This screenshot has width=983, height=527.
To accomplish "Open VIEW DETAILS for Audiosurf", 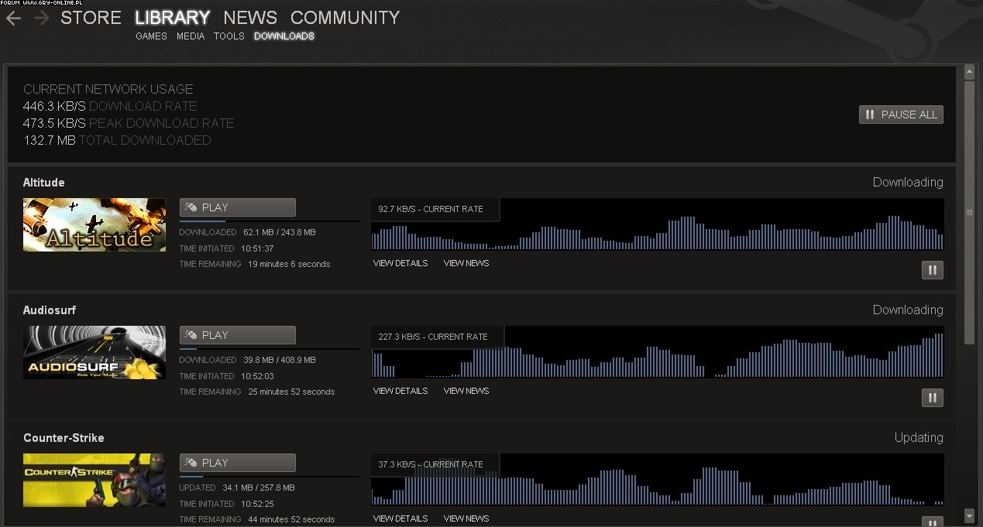I will (400, 391).
